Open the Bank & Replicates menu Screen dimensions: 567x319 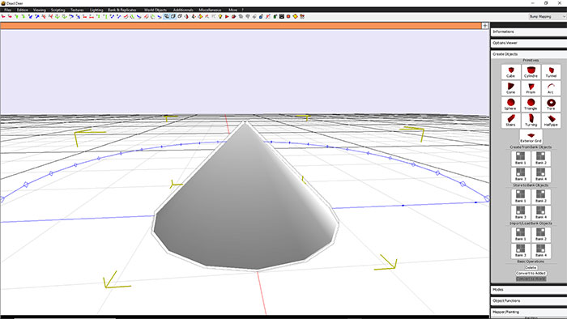[122, 10]
